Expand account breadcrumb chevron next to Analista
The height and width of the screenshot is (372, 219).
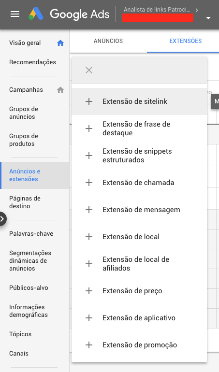click(197, 10)
